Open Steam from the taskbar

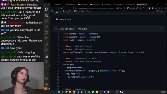pos(85,92)
